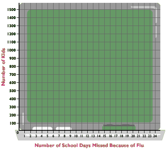Choose the 17 days missed tick

[116, 136]
